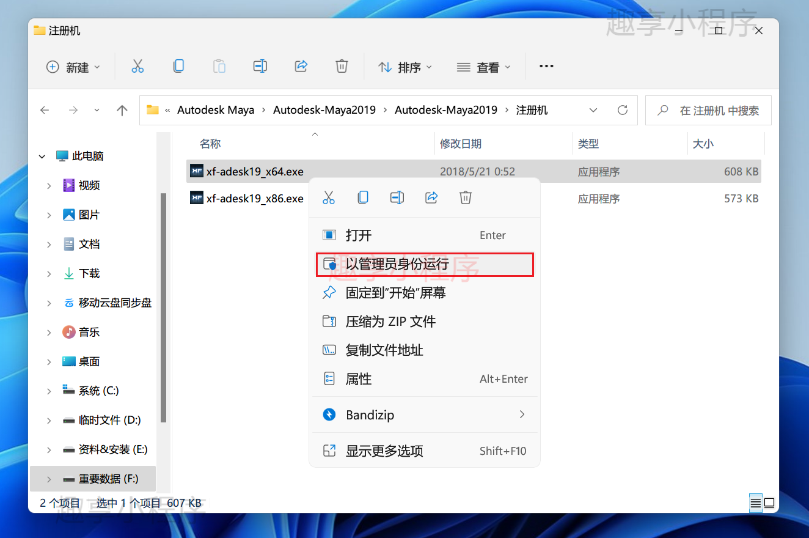Expand the 系统 (C:) drive node
809x538 pixels.
(x=49, y=391)
